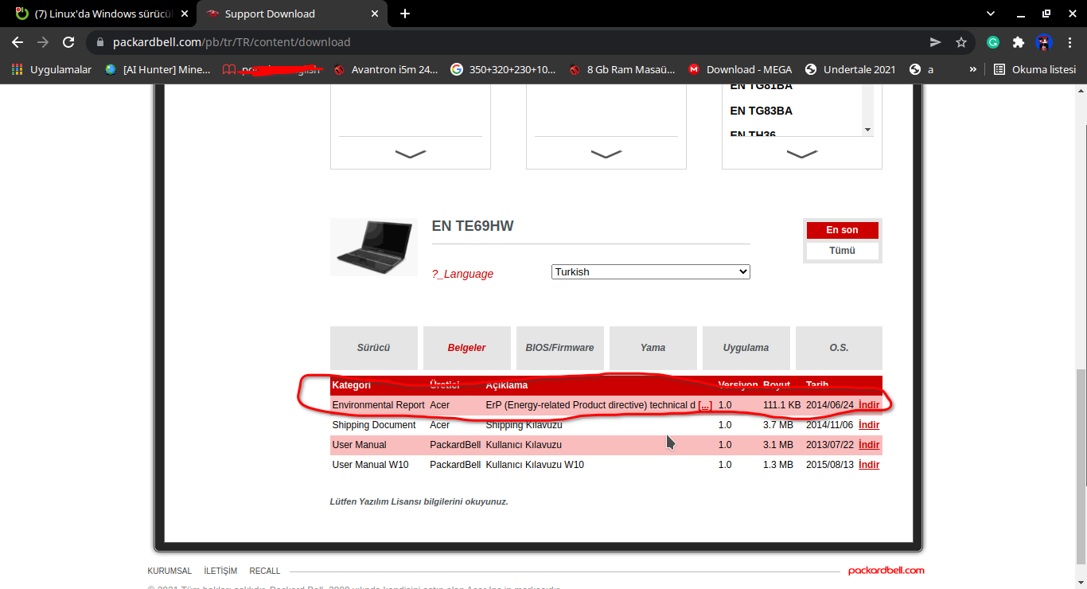
Task: View site info via the padlock icon
Action: point(100,42)
